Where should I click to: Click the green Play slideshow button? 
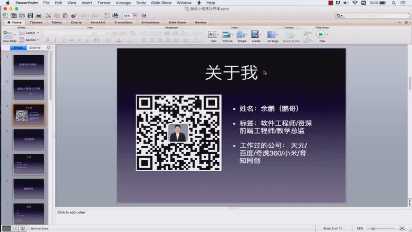(320, 34)
